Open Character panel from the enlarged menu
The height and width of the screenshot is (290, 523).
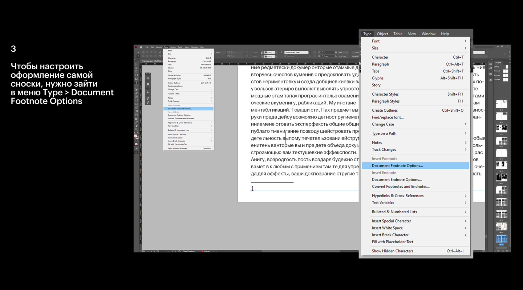415,57
